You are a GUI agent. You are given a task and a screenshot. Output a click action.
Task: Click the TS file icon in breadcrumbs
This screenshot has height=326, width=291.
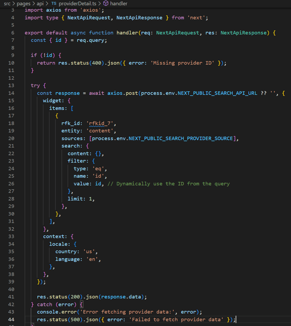(54, 3)
